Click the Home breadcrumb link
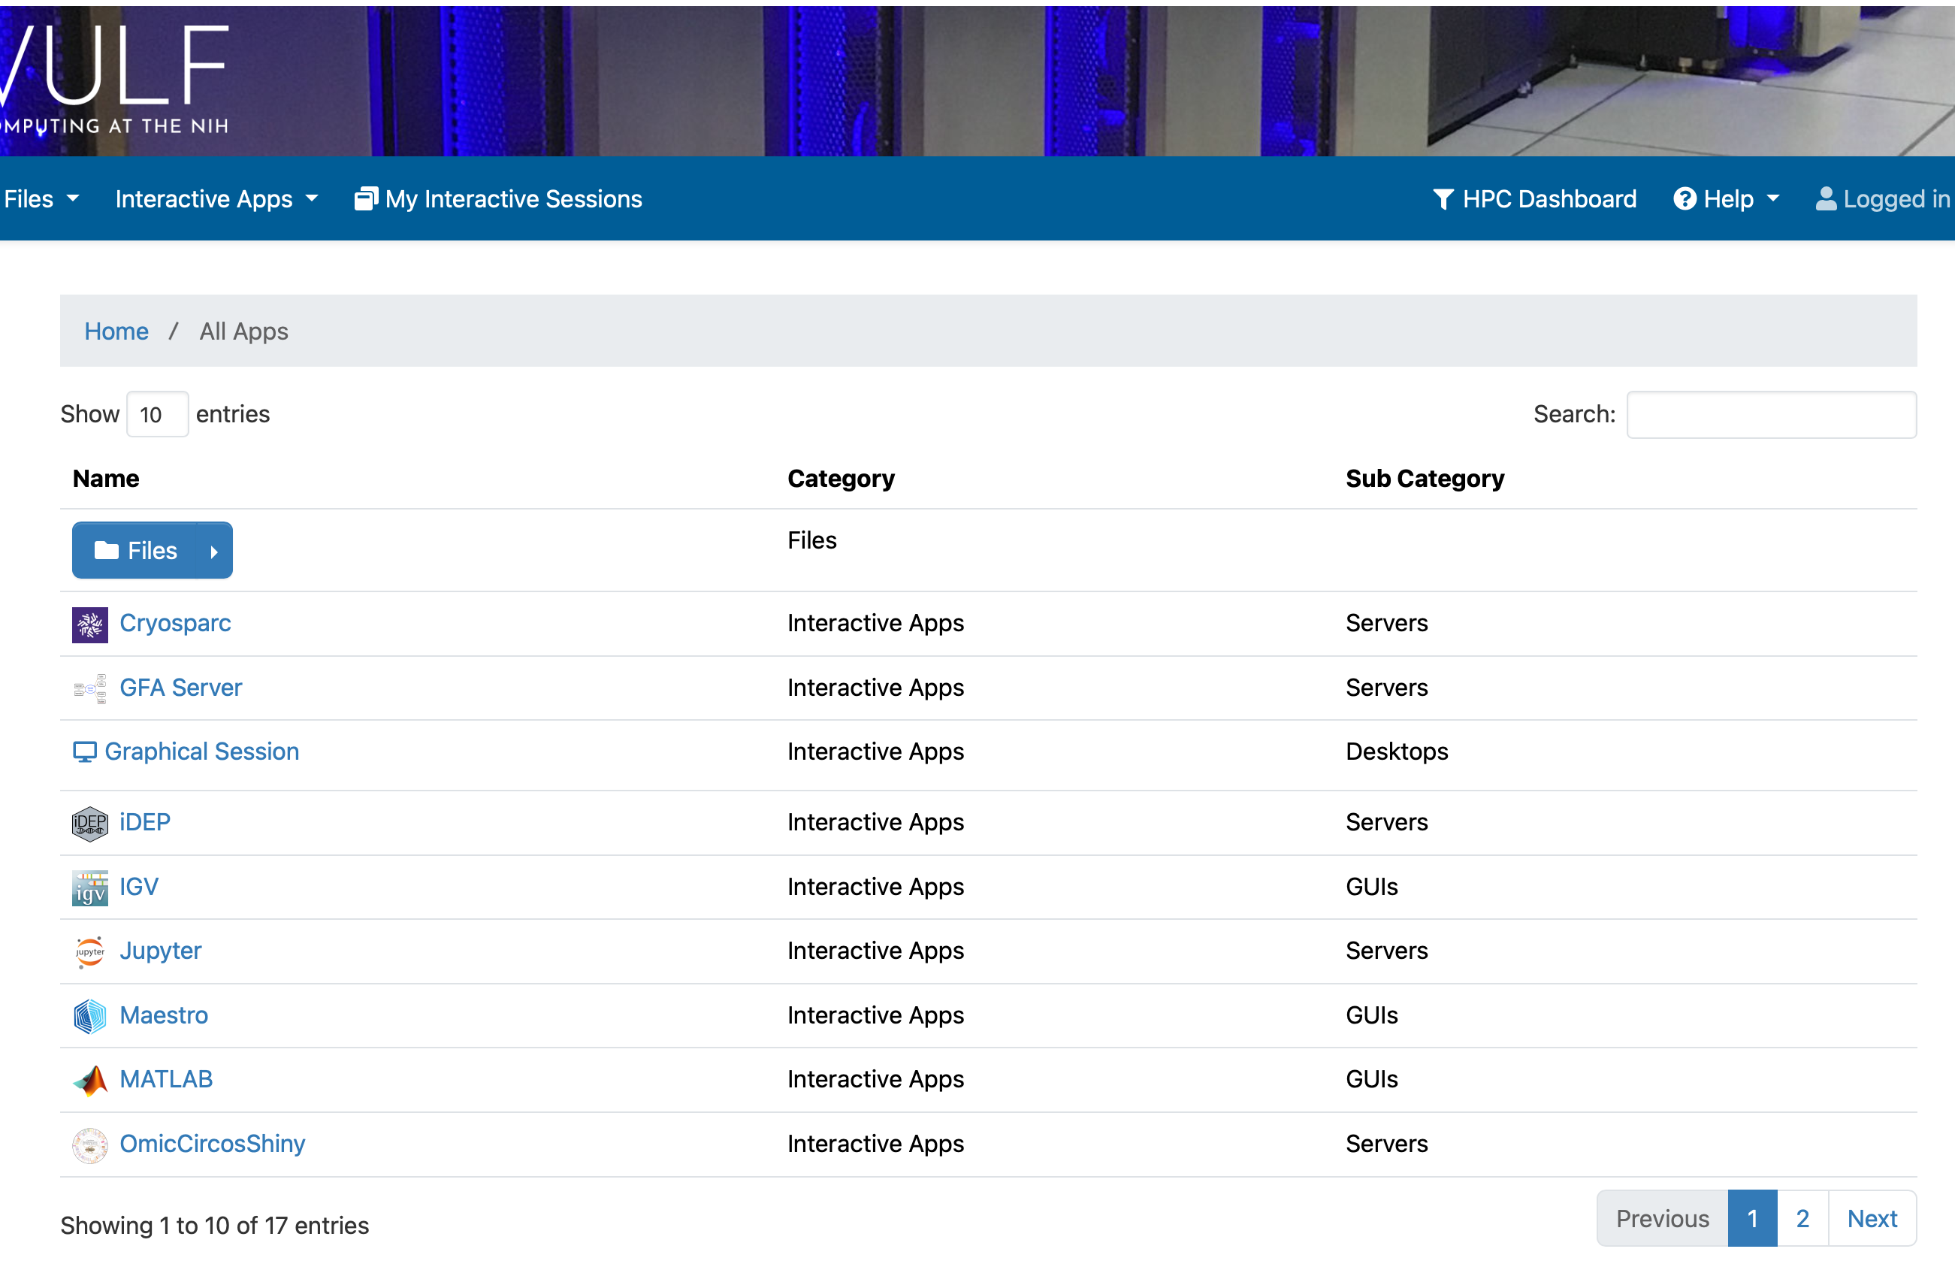 coord(116,331)
